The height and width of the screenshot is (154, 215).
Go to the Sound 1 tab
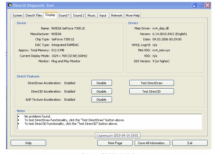coord(64,15)
